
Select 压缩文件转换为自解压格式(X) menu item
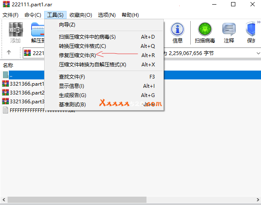104,64
